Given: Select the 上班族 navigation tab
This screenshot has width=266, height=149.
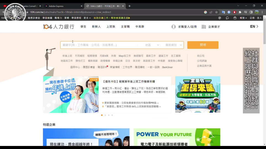Looking at the screenshot, I should coord(111,27).
